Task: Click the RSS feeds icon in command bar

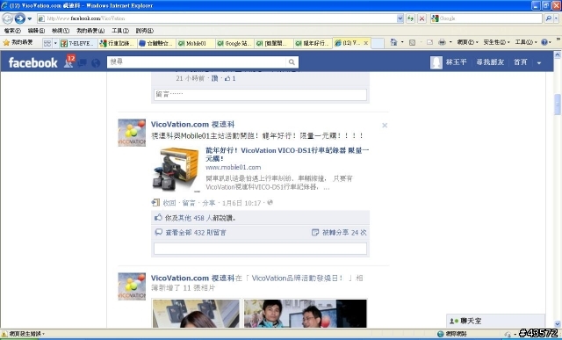Action: [412, 42]
